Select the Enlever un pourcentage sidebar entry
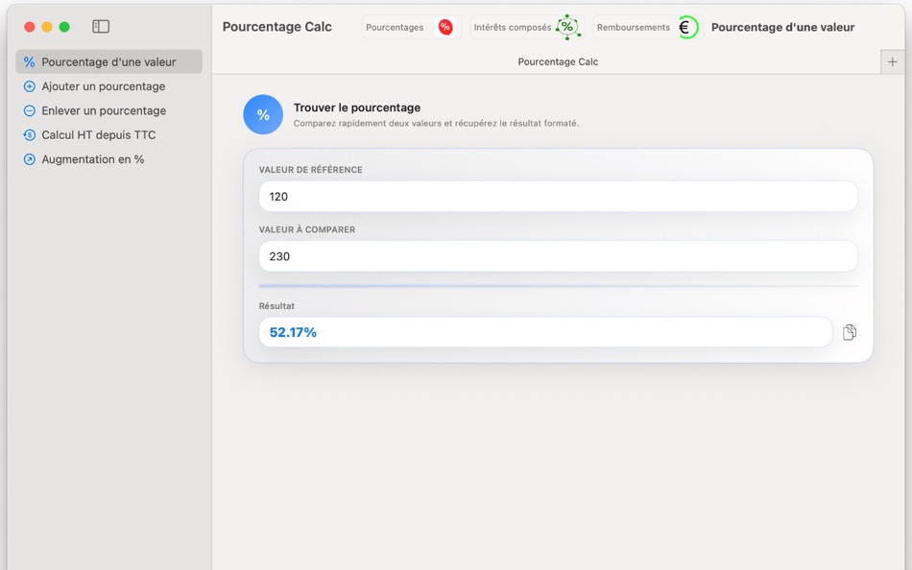This screenshot has width=912, height=570. [x=102, y=109]
